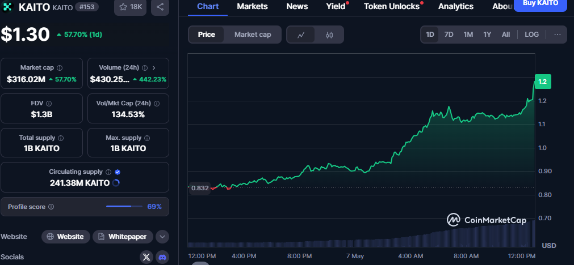Open the Website link button
Screen dimensions: 574x265
tap(65, 237)
